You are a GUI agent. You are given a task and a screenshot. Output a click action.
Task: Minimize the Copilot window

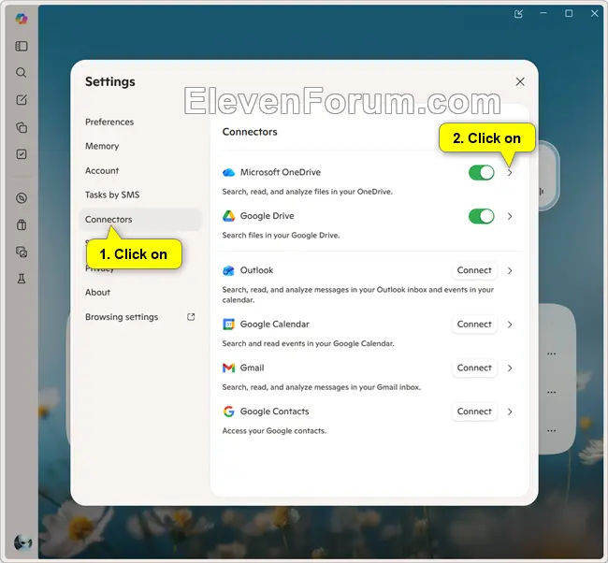click(x=543, y=14)
